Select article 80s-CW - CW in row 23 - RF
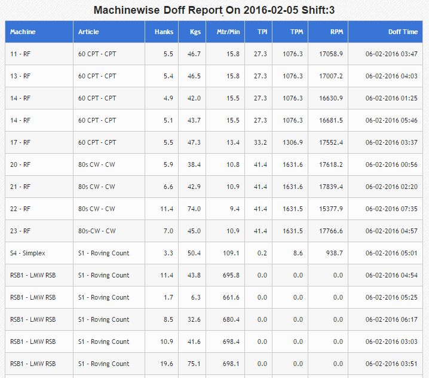Viewport: 429px width, 378px height. [x=97, y=231]
